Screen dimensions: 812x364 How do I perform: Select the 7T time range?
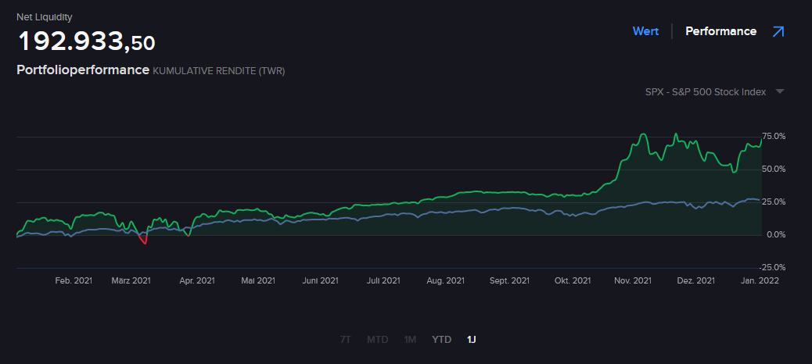345,340
